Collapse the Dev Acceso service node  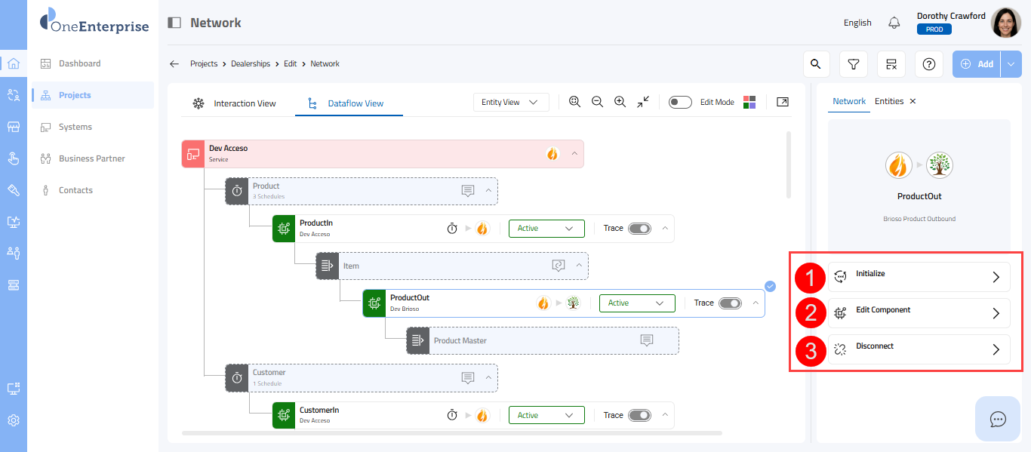[x=574, y=153]
